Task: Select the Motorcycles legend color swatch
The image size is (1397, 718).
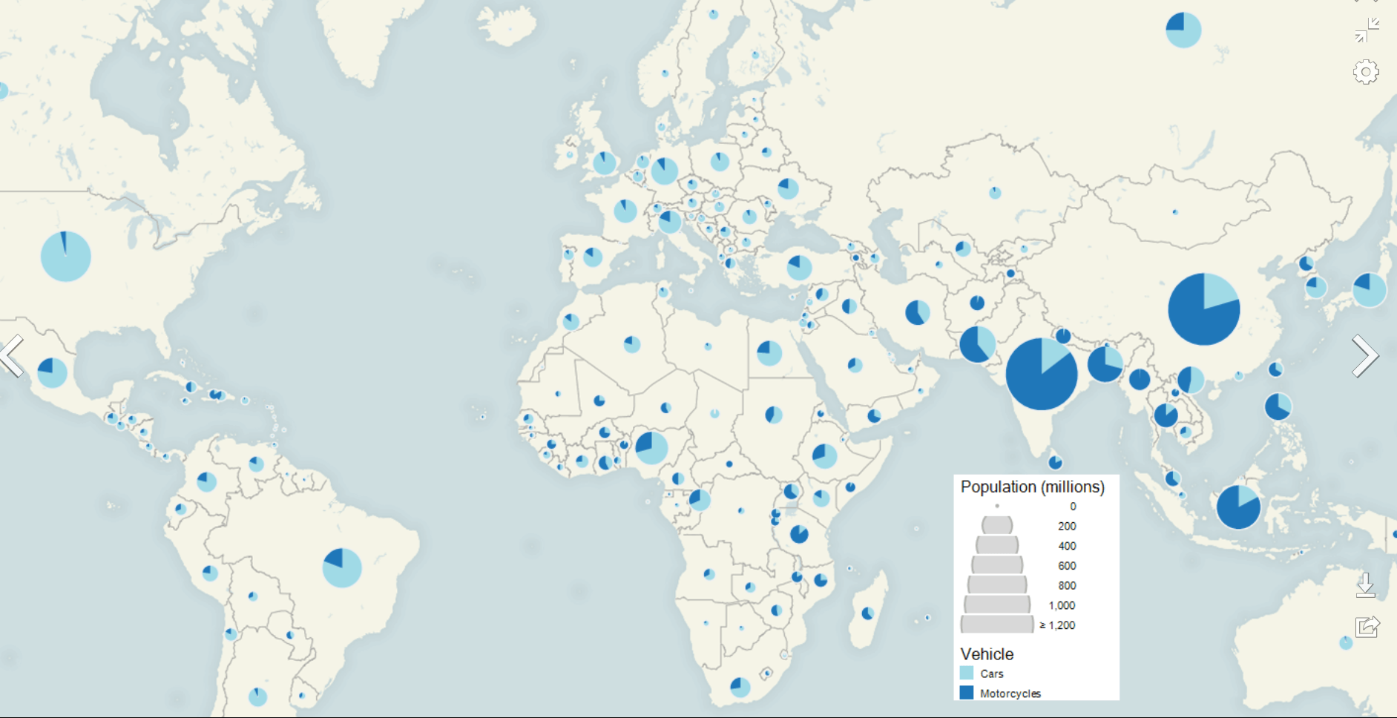Action: [966, 693]
